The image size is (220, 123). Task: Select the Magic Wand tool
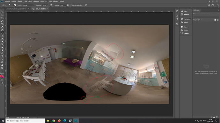(x=2, y=21)
